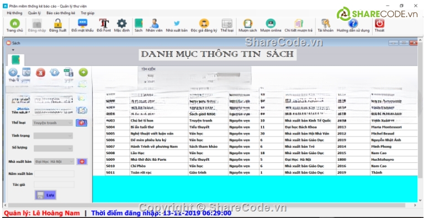The image size is (424, 218).
Task: Open the Trợ giúp menu
Action: (x=87, y=13)
